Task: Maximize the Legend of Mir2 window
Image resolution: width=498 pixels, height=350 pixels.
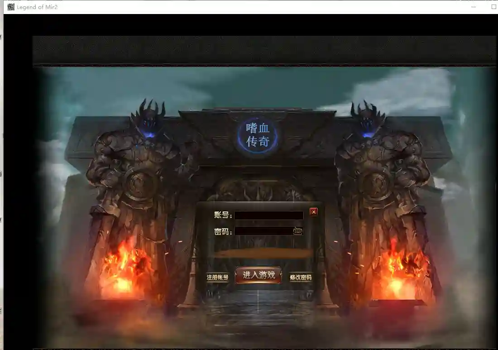Action: pos(493,7)
